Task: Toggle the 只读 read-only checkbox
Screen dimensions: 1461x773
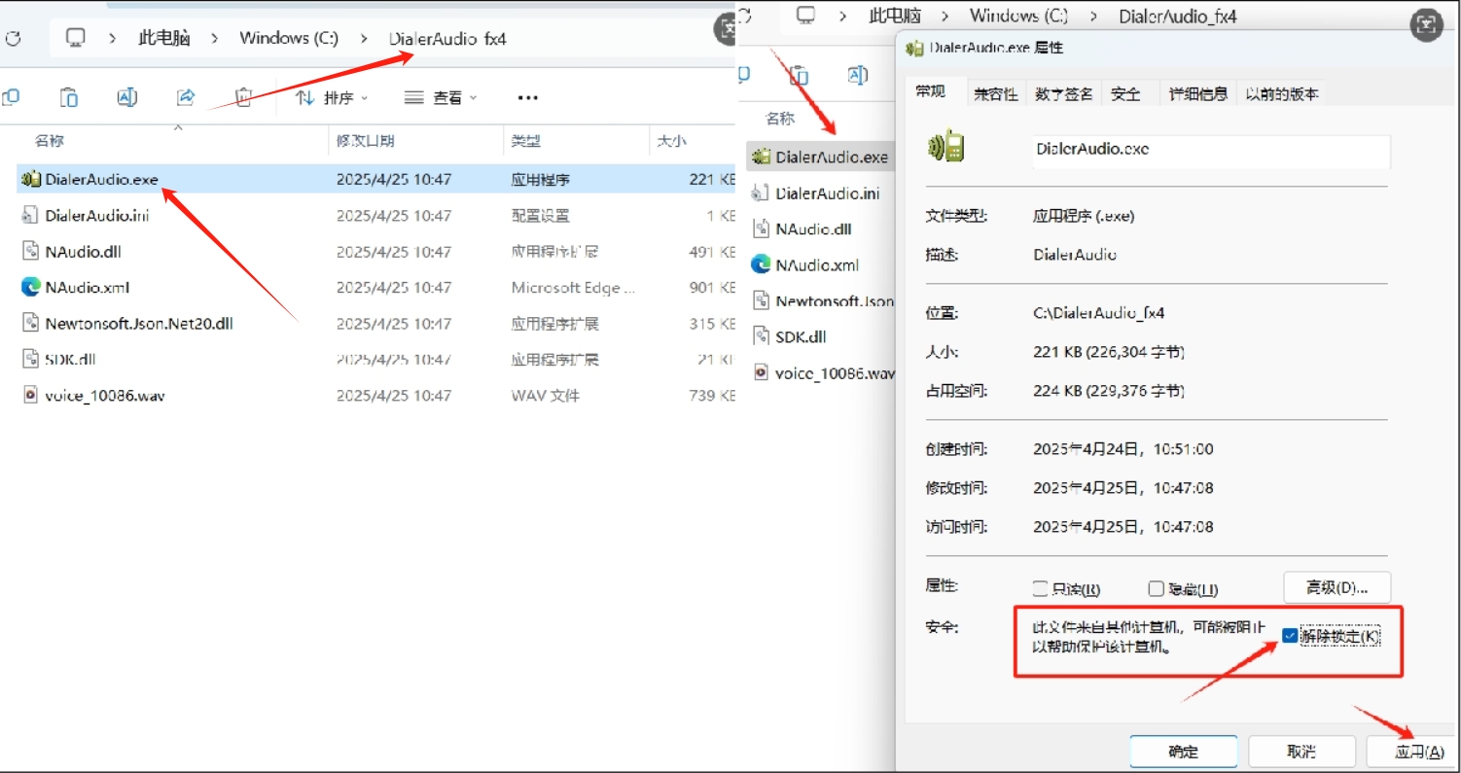Action: [x=1040, y=589]
